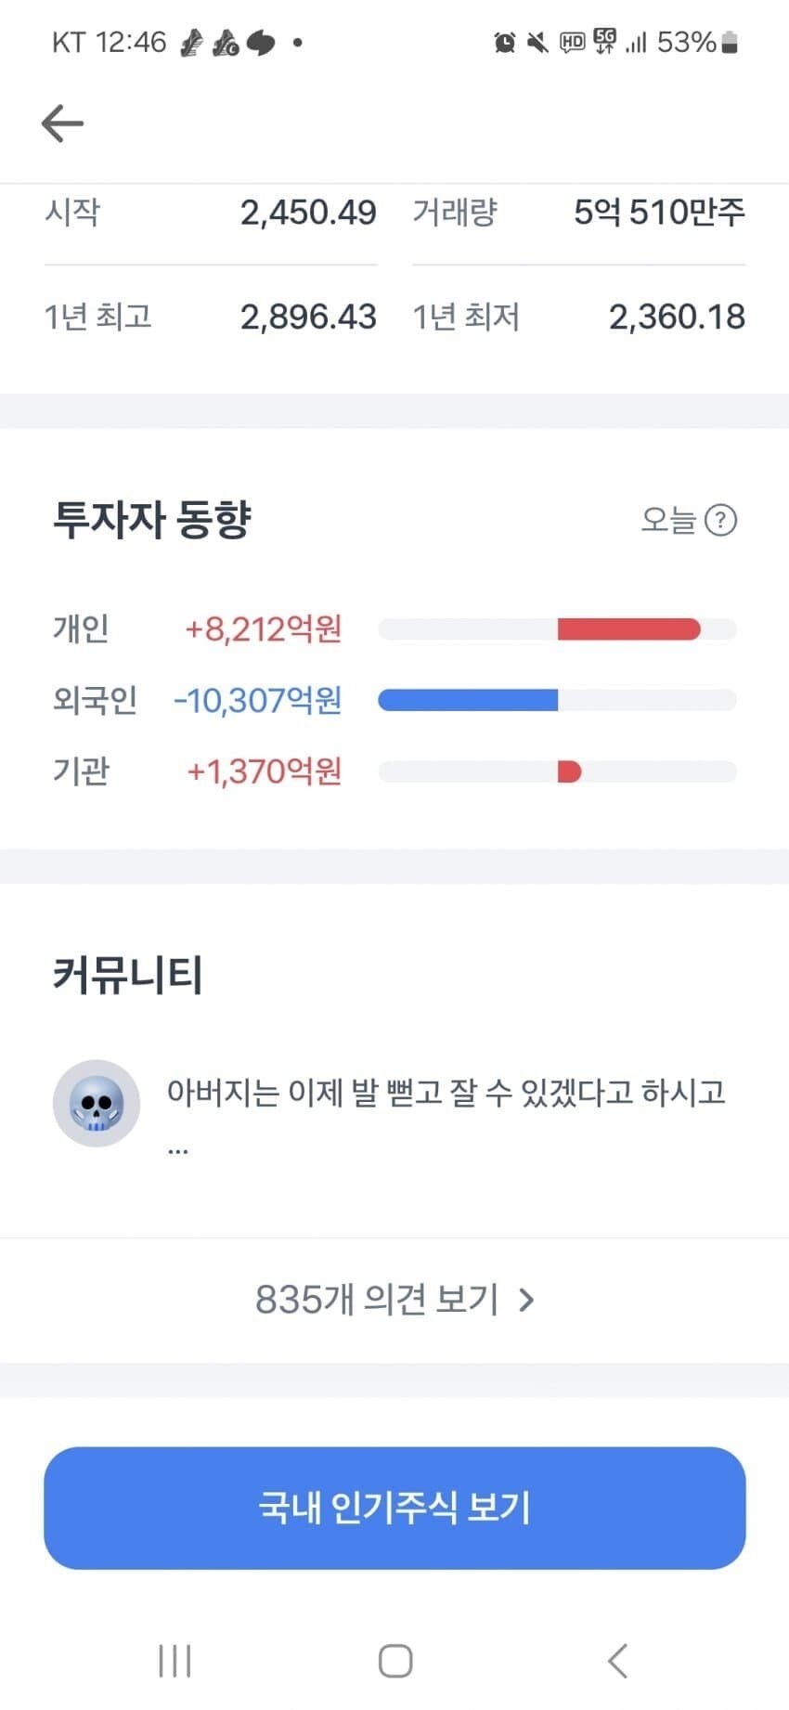Tap the chevron next to 의견 보기
This screenshot has height=1710, width=789.
tap(527, 1300)
